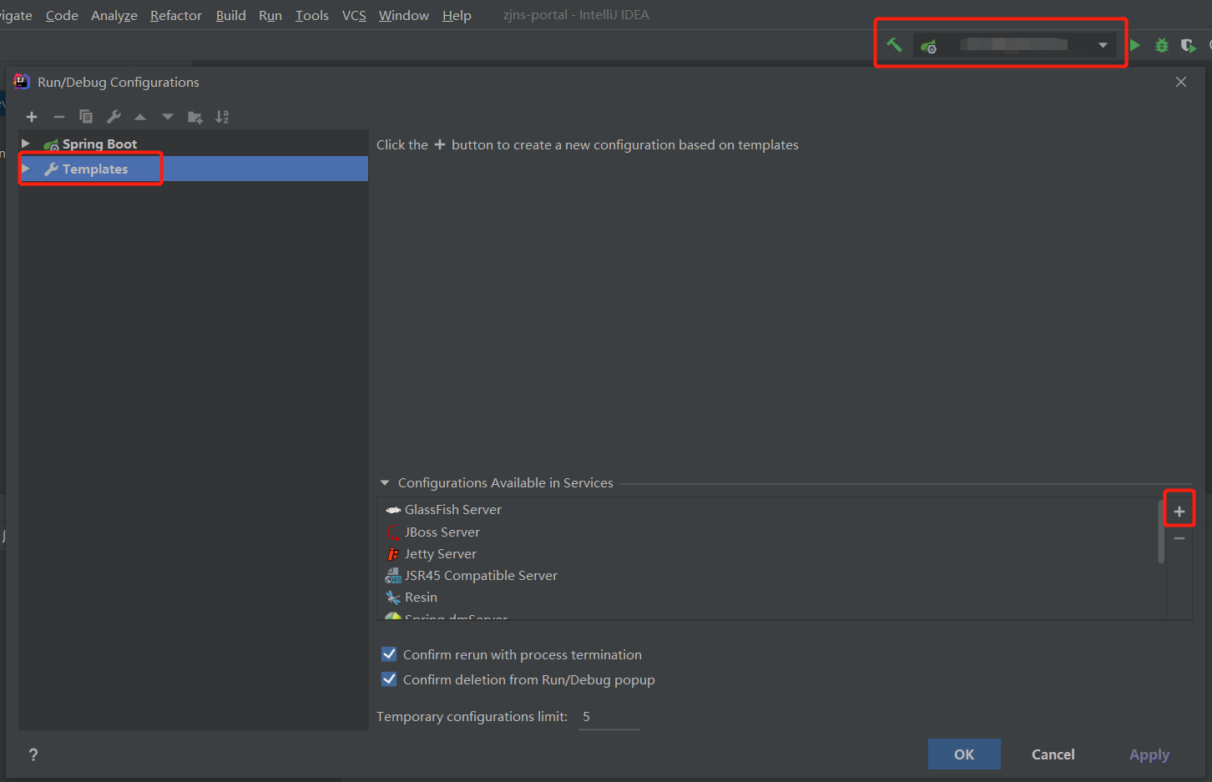Viewport: 1212px width, 782px height.
Task: Select JBoss Server in services list
Action: click(x=442, y=532)
